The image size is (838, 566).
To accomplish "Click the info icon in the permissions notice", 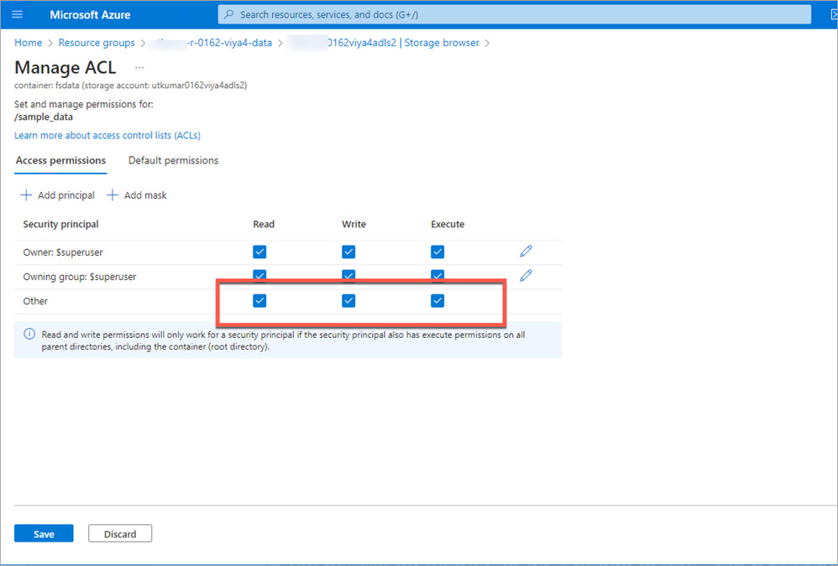I will tap(29, 335).
